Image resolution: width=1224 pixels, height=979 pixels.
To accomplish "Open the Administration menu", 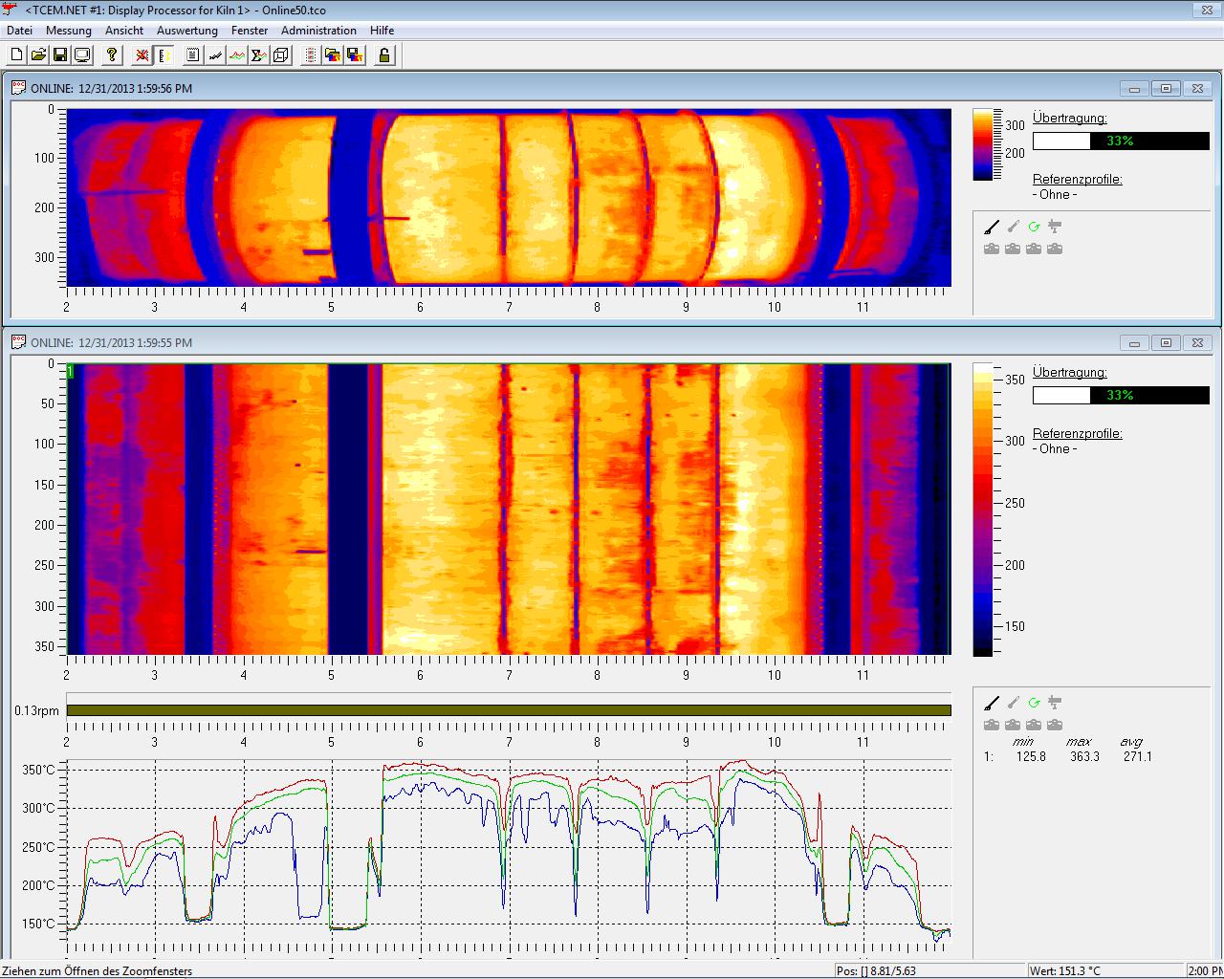I will pos(318,31).
